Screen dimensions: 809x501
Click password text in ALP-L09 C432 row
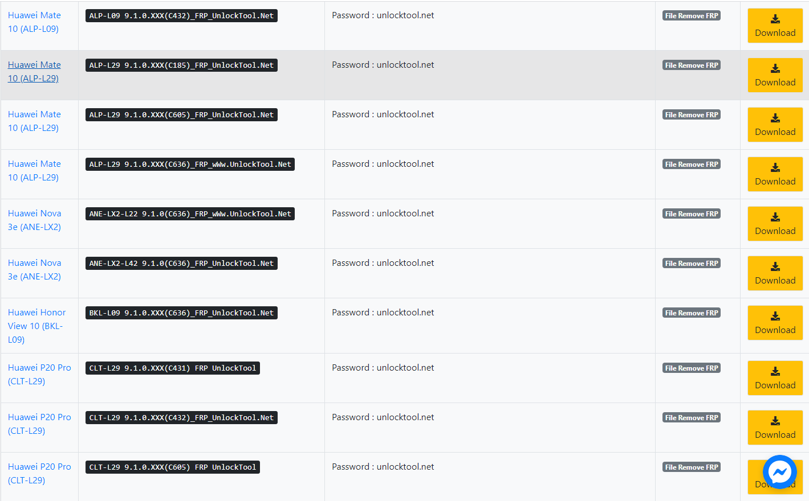[x=383, y=15]
